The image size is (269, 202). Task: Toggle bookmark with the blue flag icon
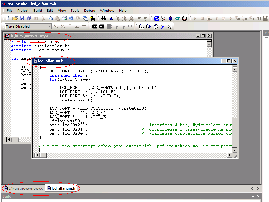[110, 19]
